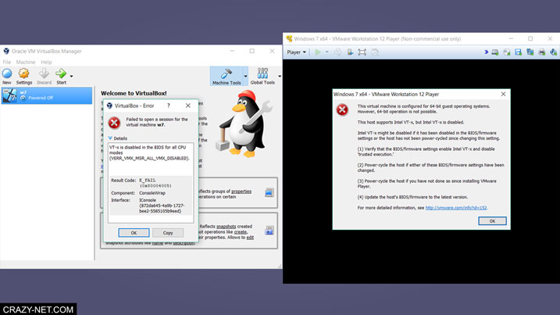
Task: Open File menu in VirtualBox Manager
Action: 7,62
